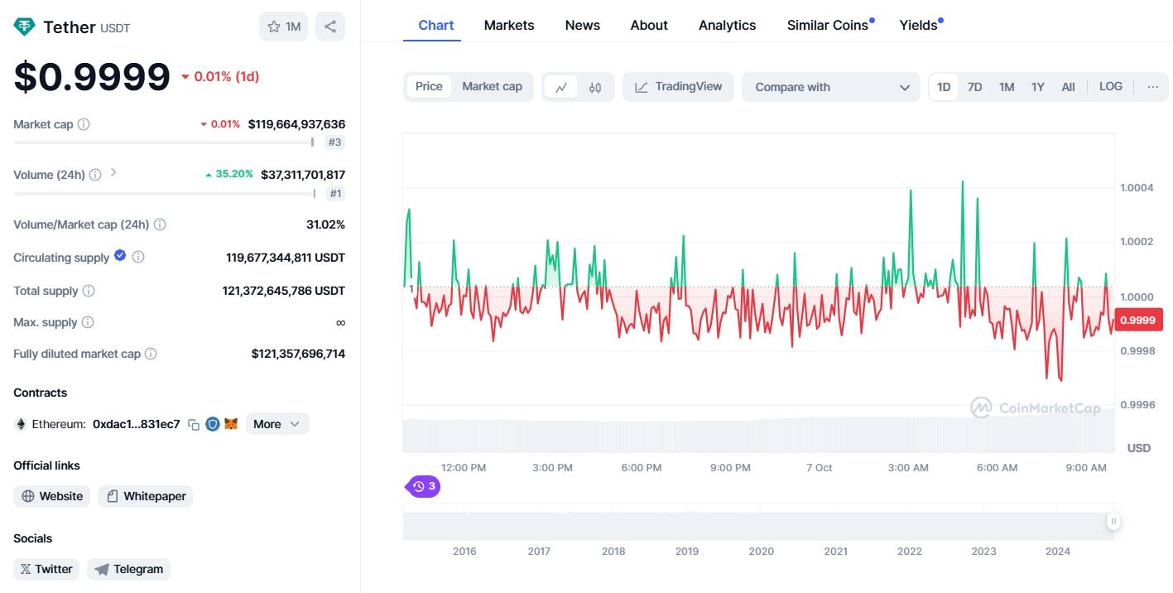Click the 0.01% (1d) price change
The width and height of the screenshot is (1173, 593).
click(220, 76)
